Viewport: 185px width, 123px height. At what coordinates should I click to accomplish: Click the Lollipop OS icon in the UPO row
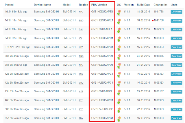(119, 48)
